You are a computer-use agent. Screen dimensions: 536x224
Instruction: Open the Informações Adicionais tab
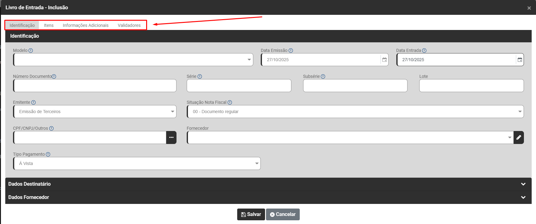point(85,25)
